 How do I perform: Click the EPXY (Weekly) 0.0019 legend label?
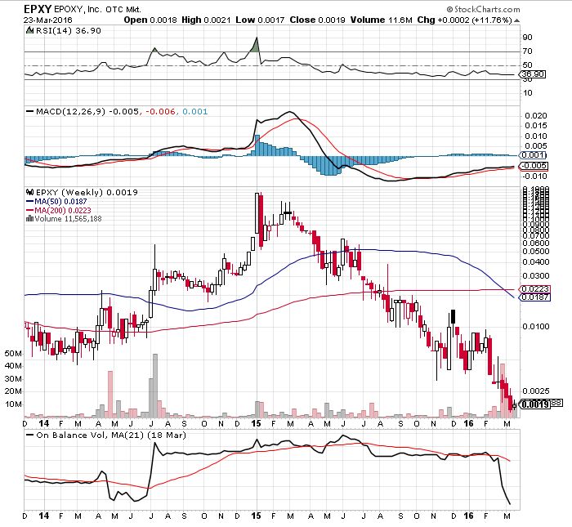[87, 192]
